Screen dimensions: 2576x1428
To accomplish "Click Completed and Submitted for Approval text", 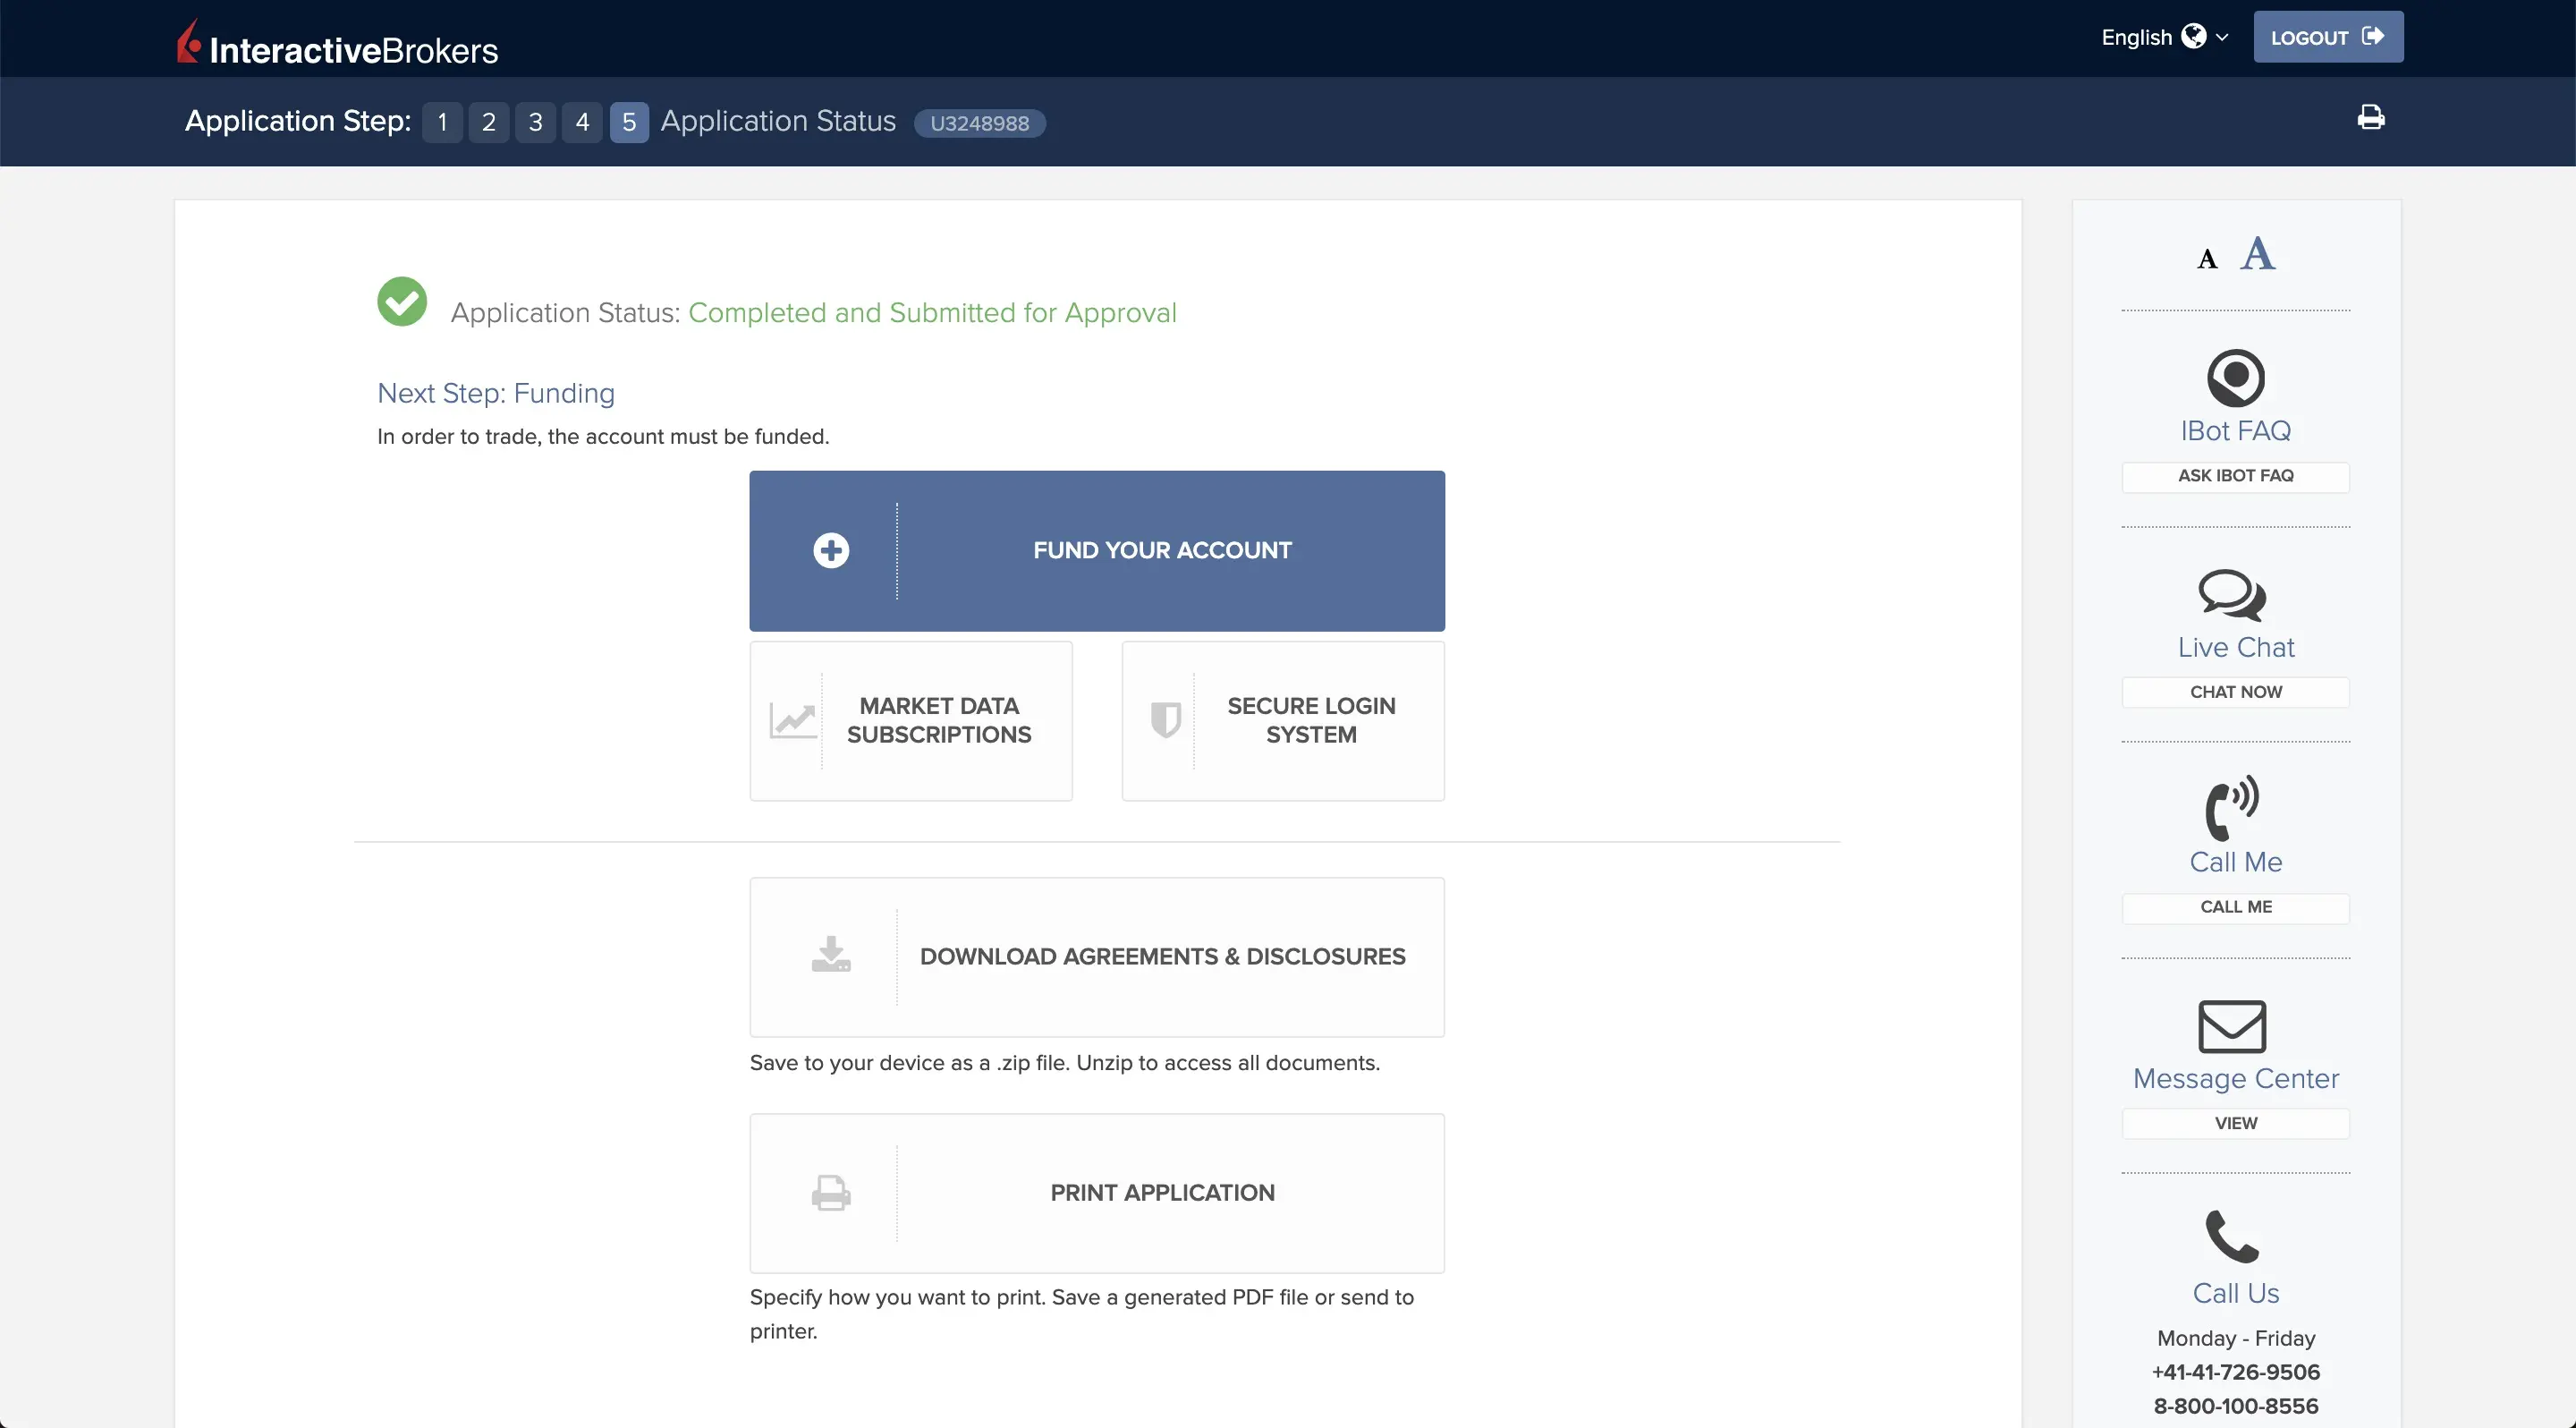I will coord(932,313).
